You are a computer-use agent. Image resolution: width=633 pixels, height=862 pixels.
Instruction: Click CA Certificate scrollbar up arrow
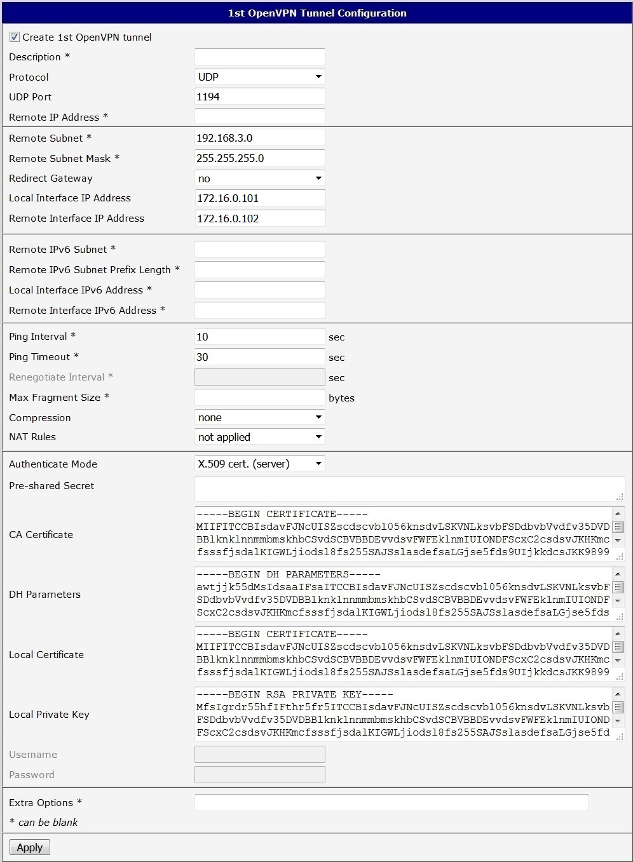[618, 513]
